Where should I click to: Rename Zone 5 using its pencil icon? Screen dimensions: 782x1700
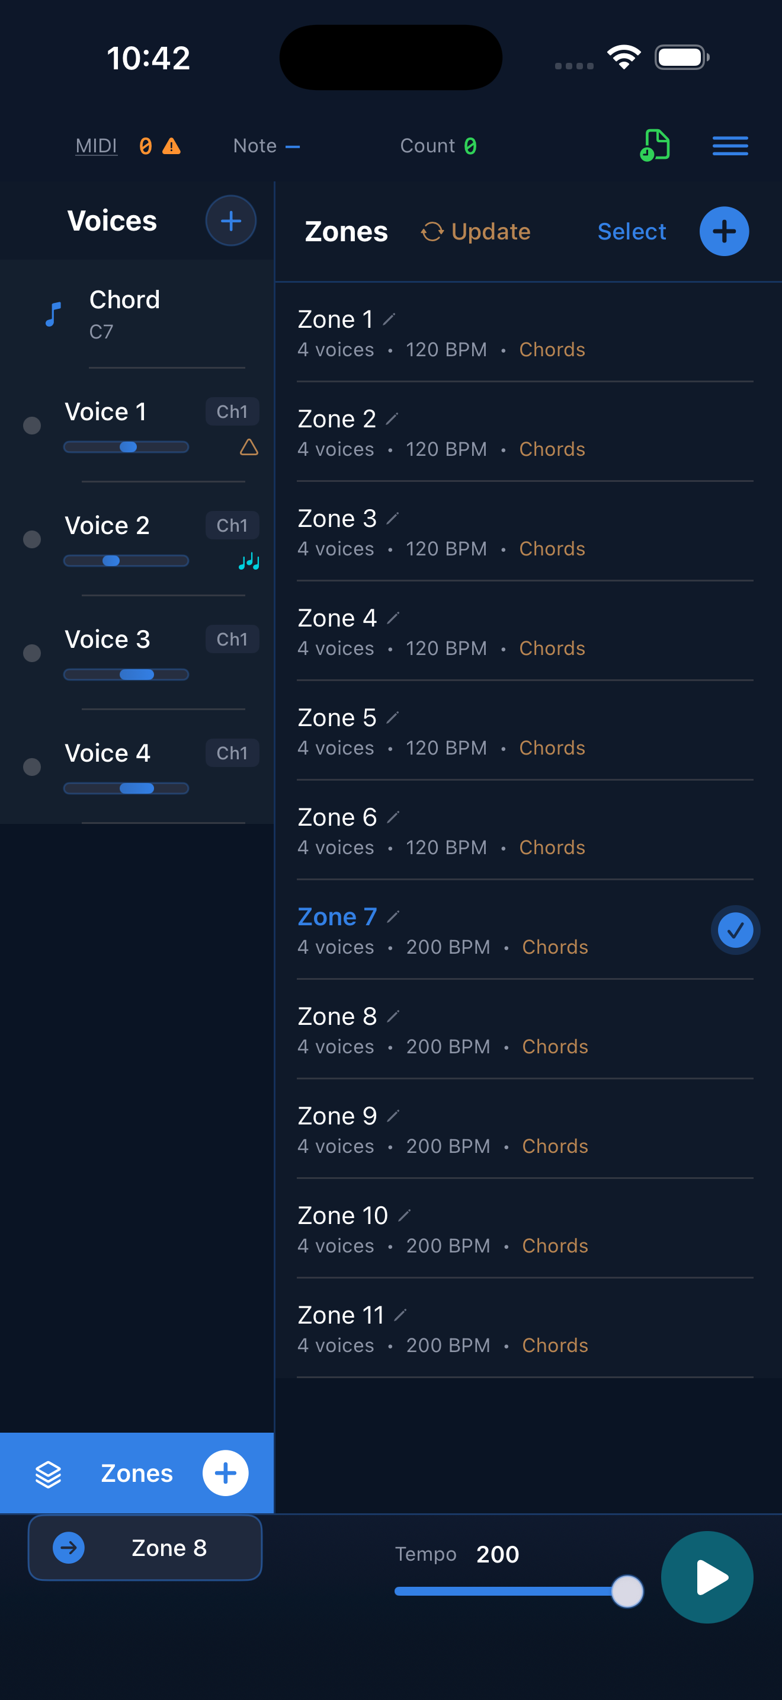[393, 717]
